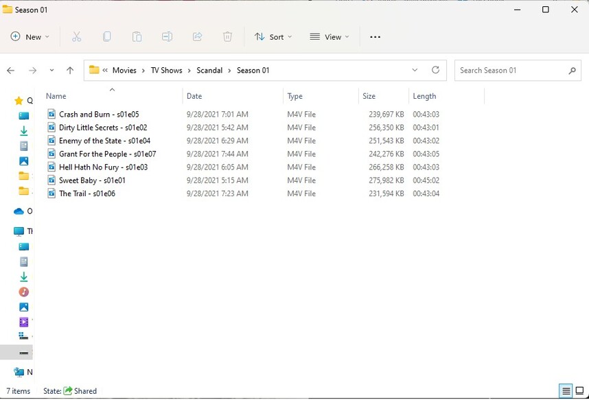589x400 pixels.
Task: Click the Search Season 01 field
Action: pyautogui.click(x=518, y=70)
